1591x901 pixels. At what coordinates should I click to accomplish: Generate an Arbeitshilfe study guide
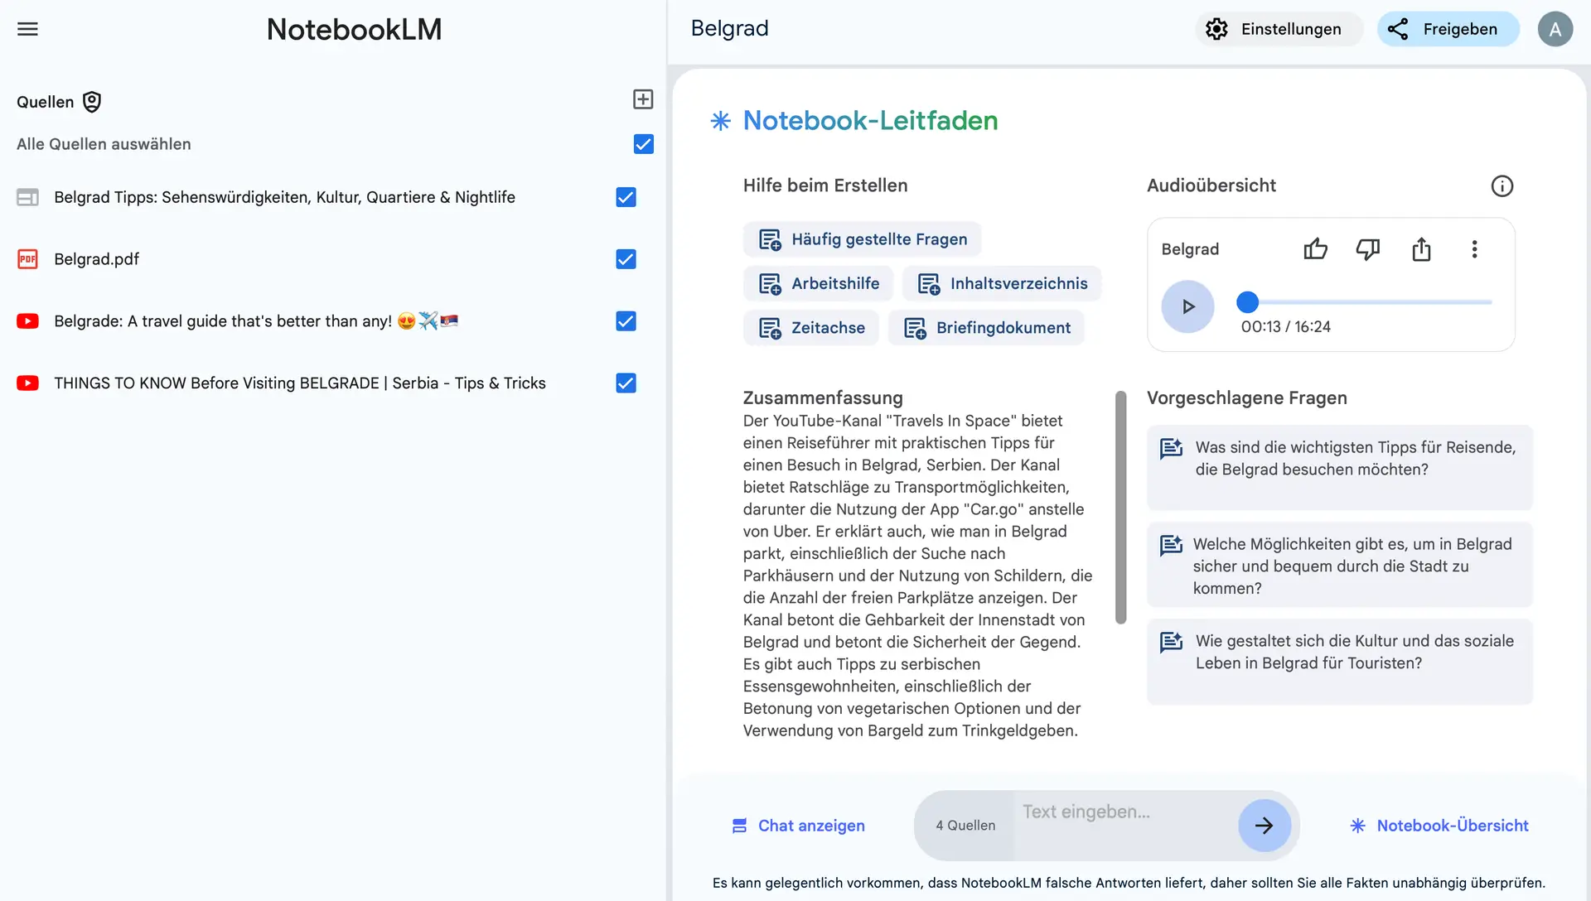(x=818, y=284)
